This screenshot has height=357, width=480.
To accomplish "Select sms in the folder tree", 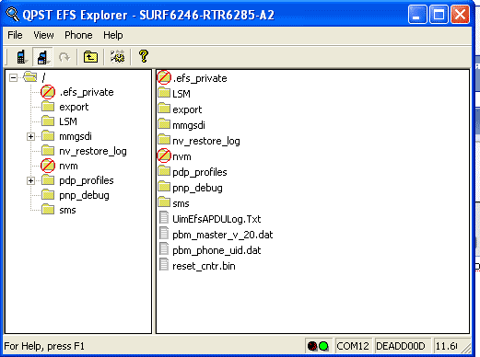I will click(67, 210).
